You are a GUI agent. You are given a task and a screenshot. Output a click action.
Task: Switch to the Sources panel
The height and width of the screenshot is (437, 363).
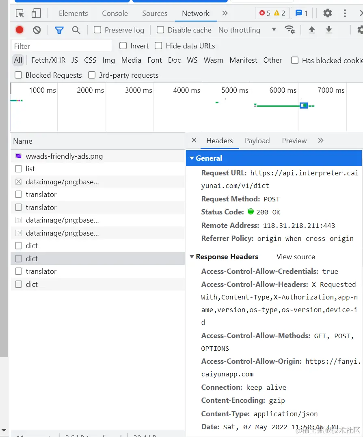coord(155,13)
